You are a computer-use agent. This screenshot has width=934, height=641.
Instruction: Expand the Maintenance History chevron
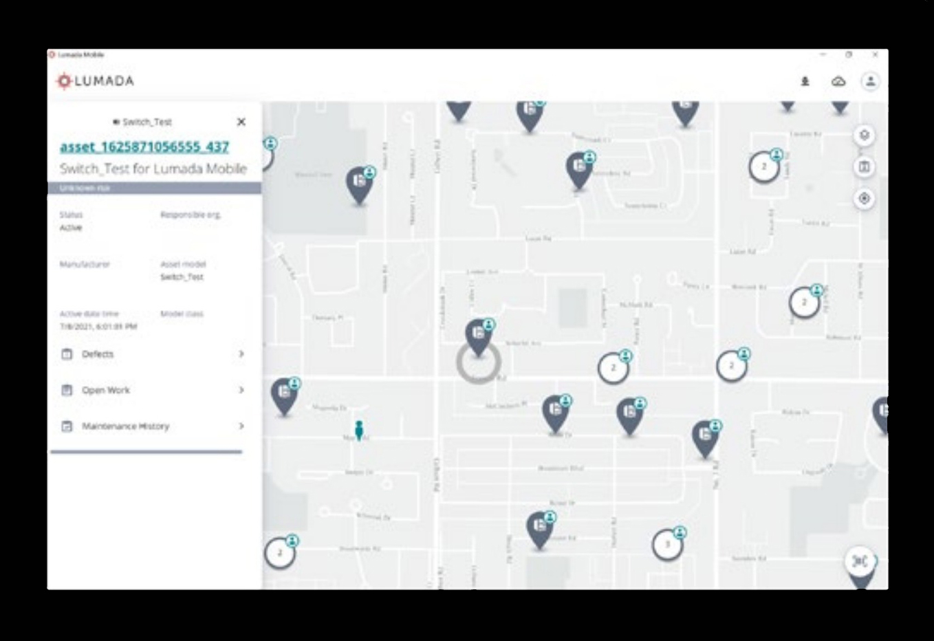241,426
